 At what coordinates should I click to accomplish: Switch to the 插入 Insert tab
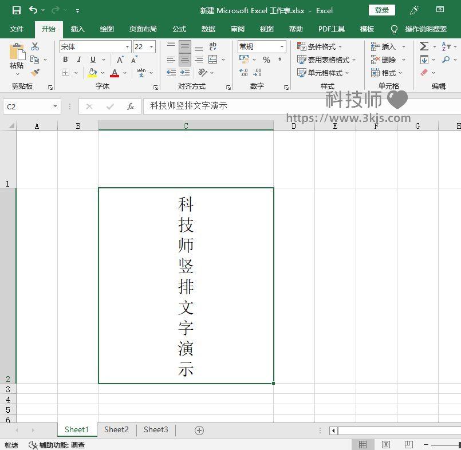[x=78, y=29]
